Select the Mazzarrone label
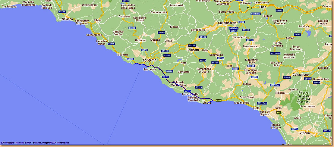334x147 pixels. 308,106
